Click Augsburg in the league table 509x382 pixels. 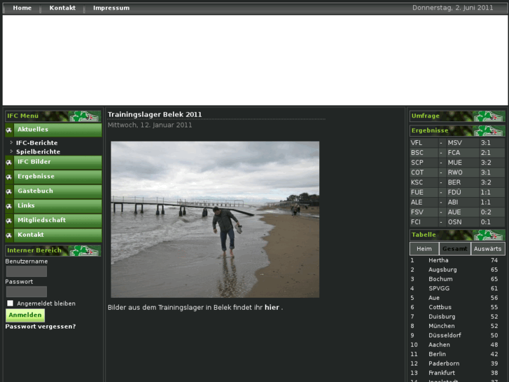pos(442,270)
